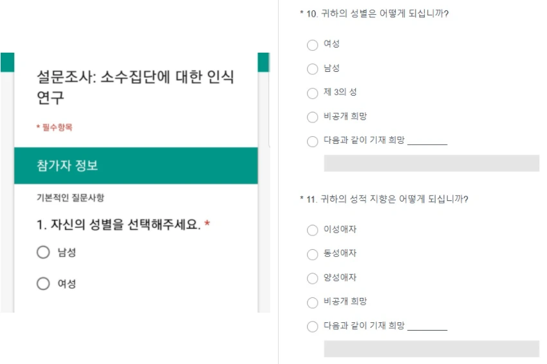This screenshot has height=364, width=547.
Task: Click question 1 label 자신의 성별을 선택해주세요
Action: [x=118, y=225]
